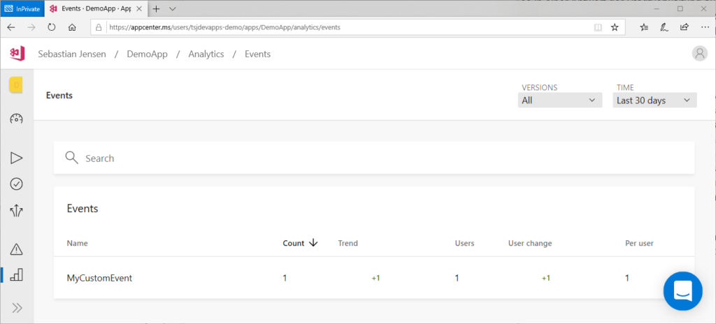The width and height of the screenshot is (716, 324).
Task: Open the Build section play icon
Action: pos(17,158)
